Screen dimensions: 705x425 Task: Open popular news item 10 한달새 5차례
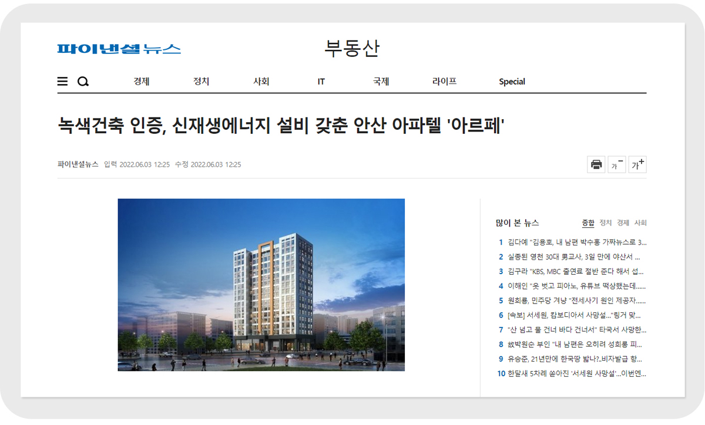572,373
